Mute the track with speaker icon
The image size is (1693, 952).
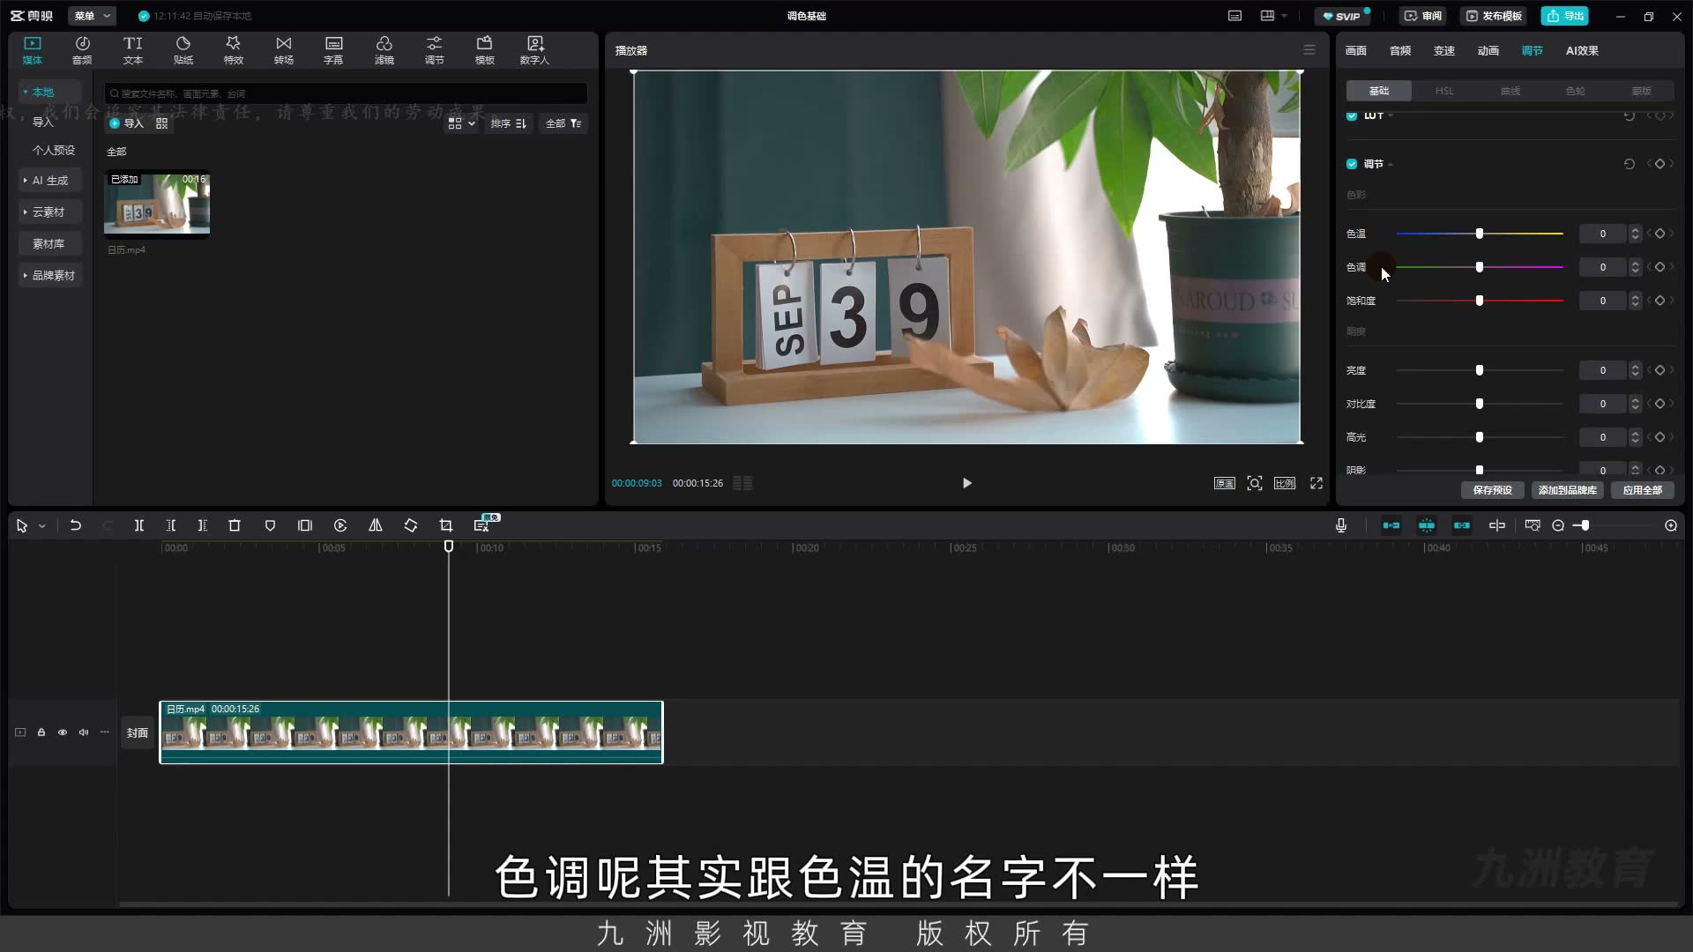(x=84, y=733)
